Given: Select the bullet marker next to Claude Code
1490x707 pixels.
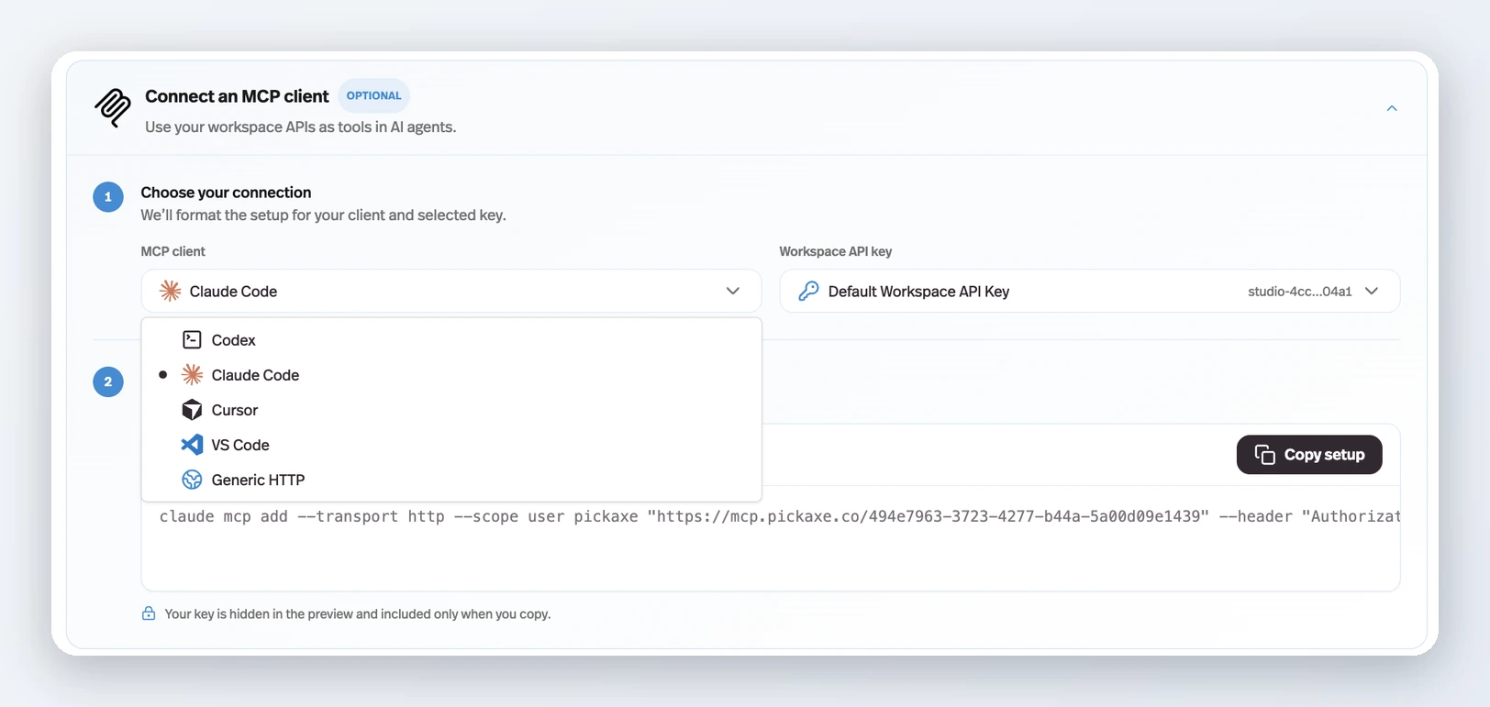Looking at the screenshot, I should (x=163, y=375).
